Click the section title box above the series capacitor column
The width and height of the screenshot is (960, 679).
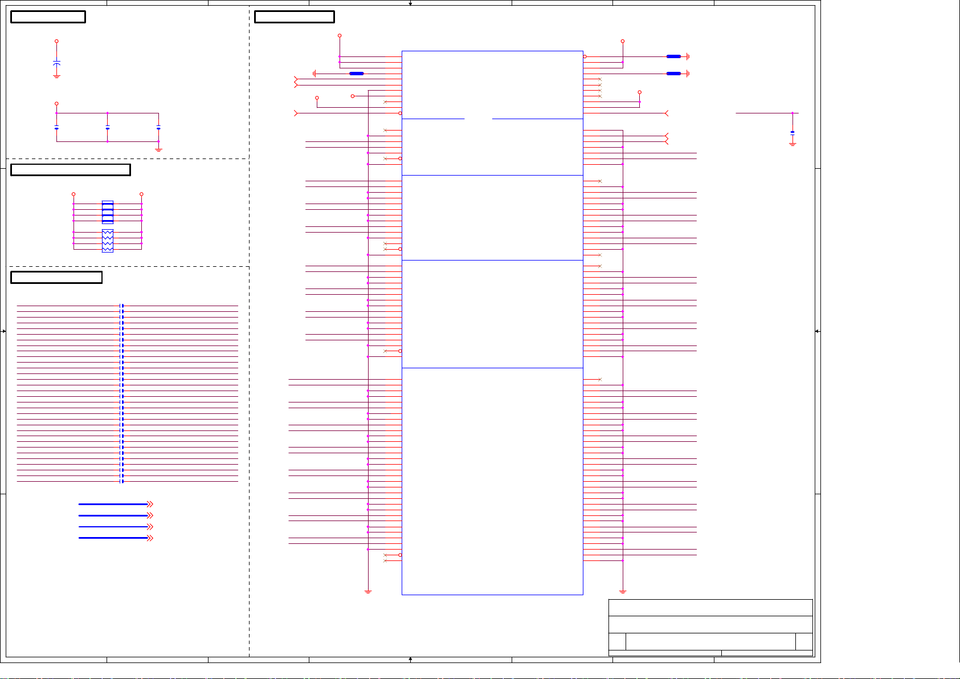(x=56, y=277)
